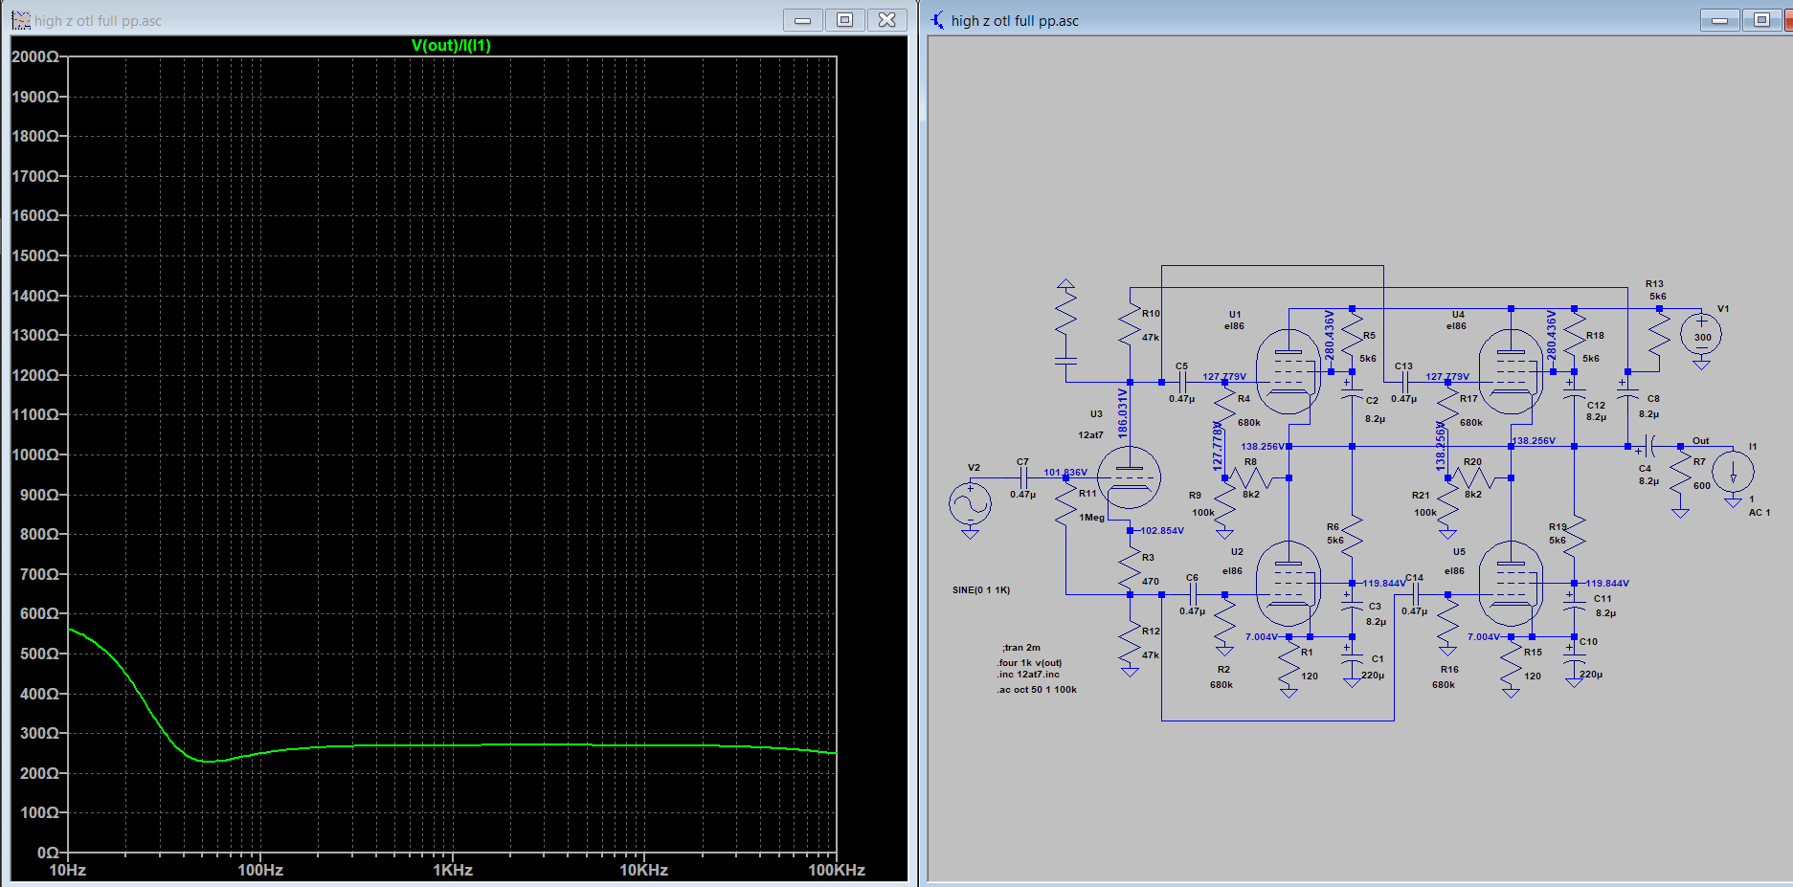Click the 2000Ω vertical axis label
Screen dimensions: 1793x887
pos(34,56)
